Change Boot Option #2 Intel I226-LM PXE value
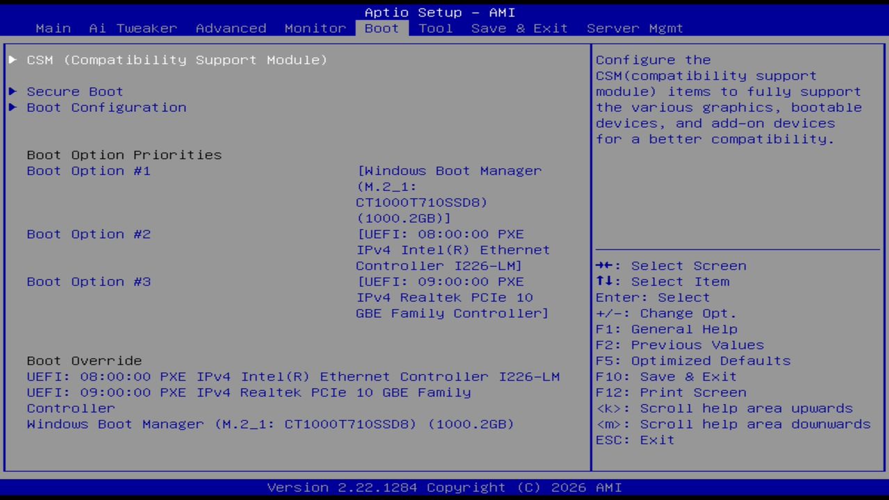The width and height of the screenshot is (889, 500). [x=453, y=250]
